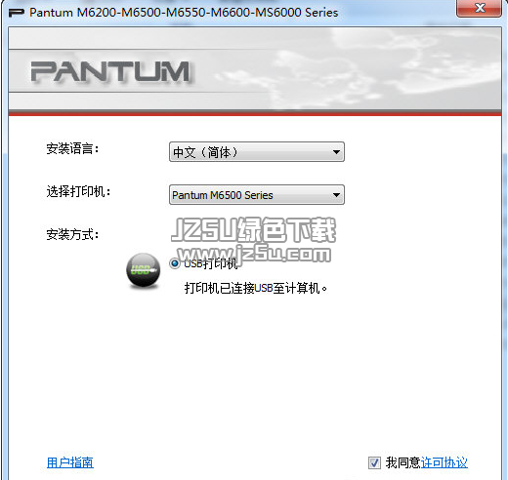This screenshot has width=508, height=480.
Task: Click the 安装语言 label
Action: [72, 149]
